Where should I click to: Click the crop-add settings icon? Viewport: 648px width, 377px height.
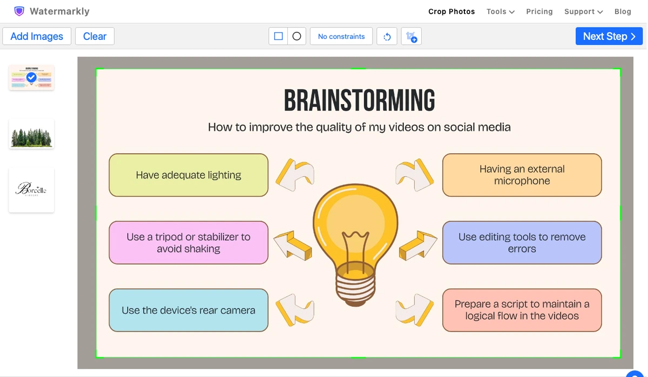point(411,36)
